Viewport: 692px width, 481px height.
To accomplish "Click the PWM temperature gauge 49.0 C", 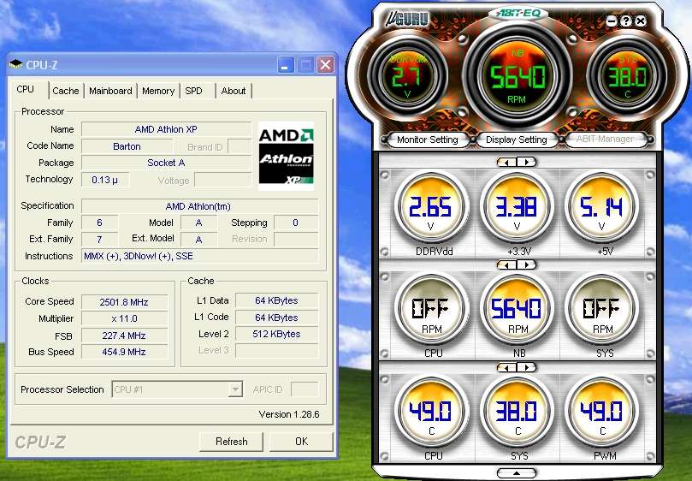I will click(601, 413).
